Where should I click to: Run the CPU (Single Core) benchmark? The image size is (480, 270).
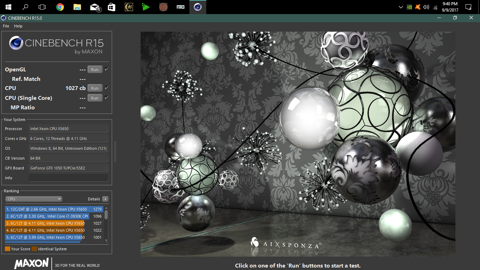click(95, 98)
